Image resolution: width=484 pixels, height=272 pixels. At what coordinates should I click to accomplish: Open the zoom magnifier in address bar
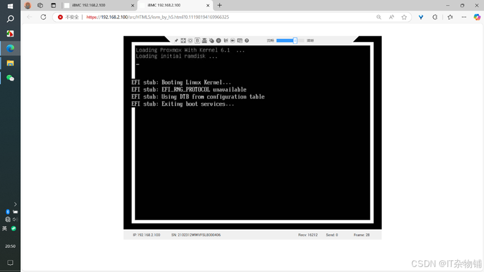(379, 17)
